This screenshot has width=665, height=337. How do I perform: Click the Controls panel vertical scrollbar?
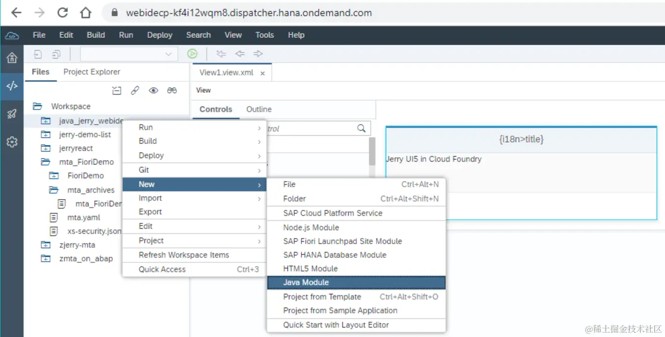point(372,151)
